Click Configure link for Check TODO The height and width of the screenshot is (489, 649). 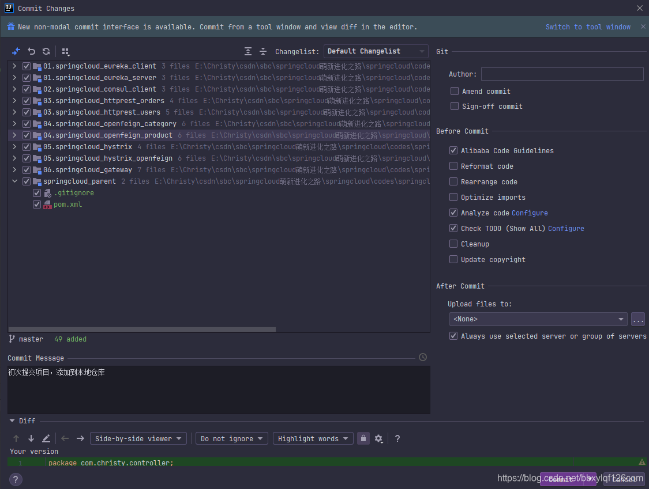pyautogui.click(x=567, y=229)
